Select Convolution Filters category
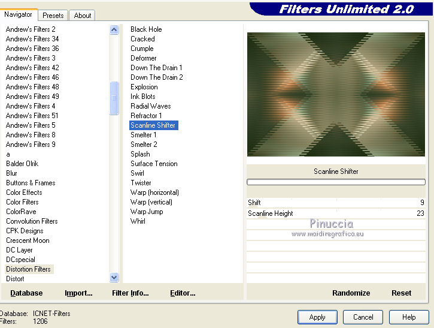The width and height of the screenshot is (434, 328). click(32, 221)
